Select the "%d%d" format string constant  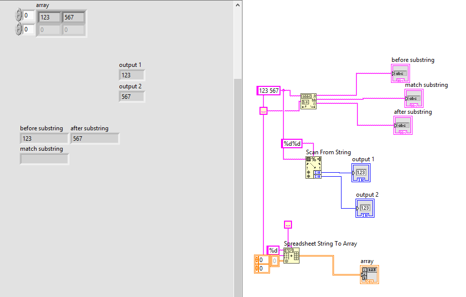coord(291,144)
